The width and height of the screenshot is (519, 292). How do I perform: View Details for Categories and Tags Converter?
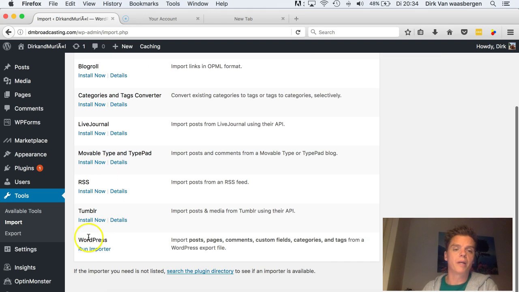(x=118, y=104)
